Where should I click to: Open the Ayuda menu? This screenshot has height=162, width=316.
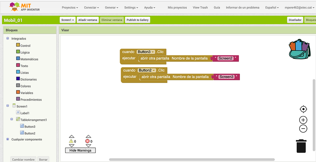click(150, 7)
